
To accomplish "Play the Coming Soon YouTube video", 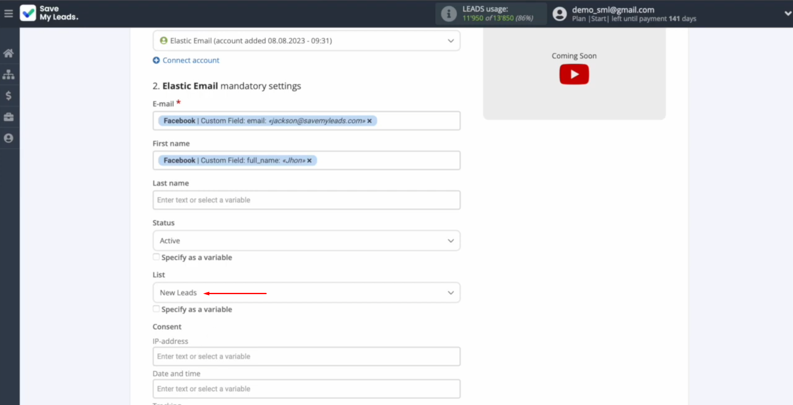I will [x=574, y=74].
